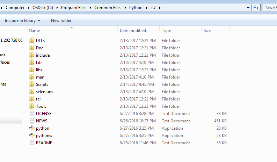Navigate to OSDisk (C:) breadcrumb

click(43, 8)
